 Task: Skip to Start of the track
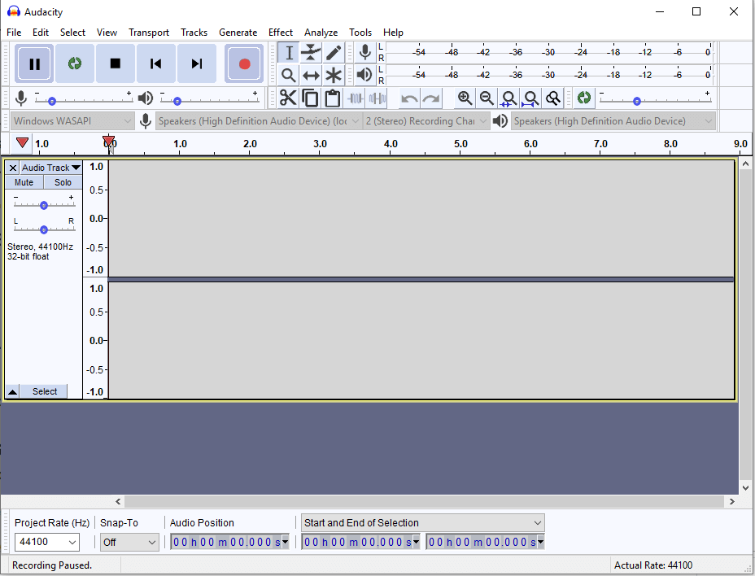tap(156, 63)
